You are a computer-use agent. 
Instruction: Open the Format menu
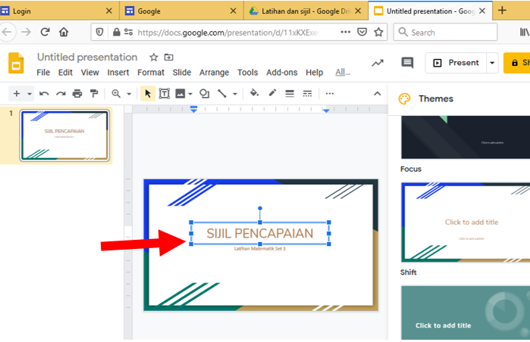pyautogui.click(x=151, y=73)
